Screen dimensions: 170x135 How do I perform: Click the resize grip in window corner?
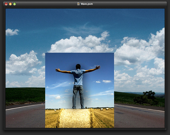coord(166,129)
